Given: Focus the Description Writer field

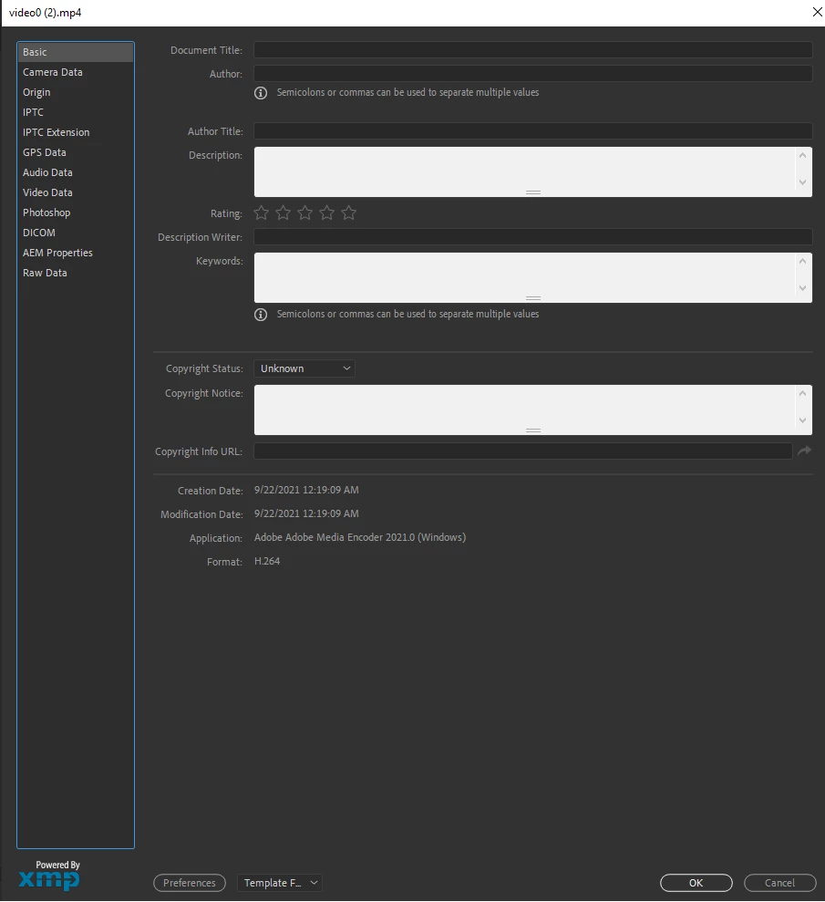Looking at the screenshot, I should (533, 236).
